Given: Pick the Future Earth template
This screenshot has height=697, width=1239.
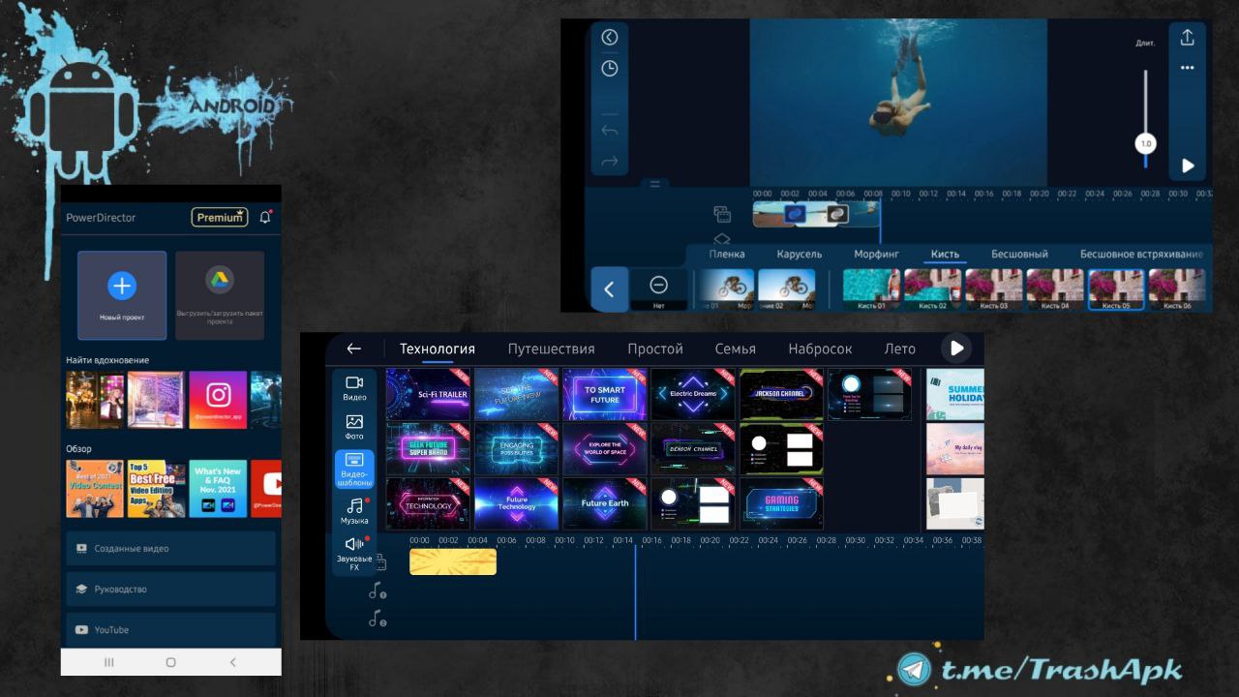Looking at the screenshot, I should click(604, 503).
